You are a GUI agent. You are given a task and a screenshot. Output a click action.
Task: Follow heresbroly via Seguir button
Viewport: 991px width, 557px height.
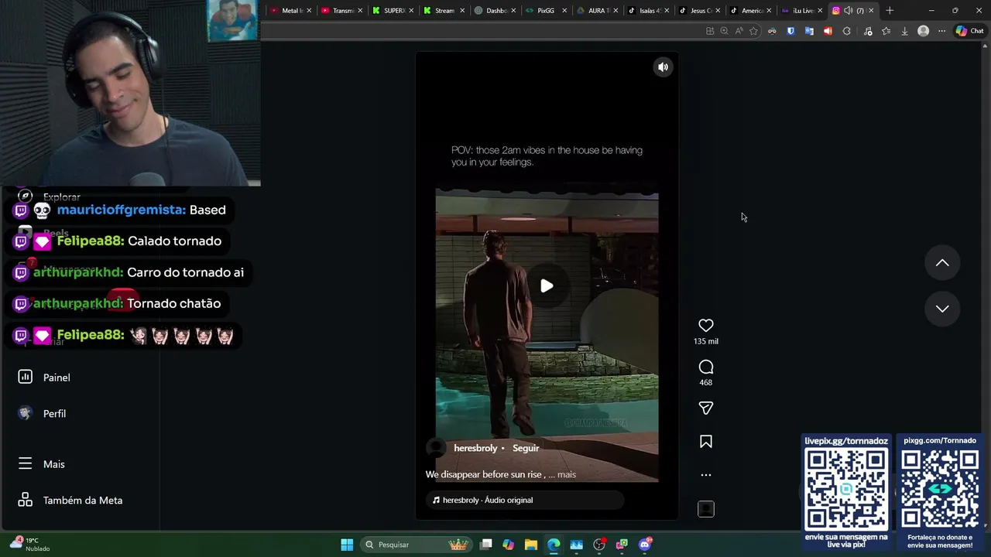pos(526,448)
